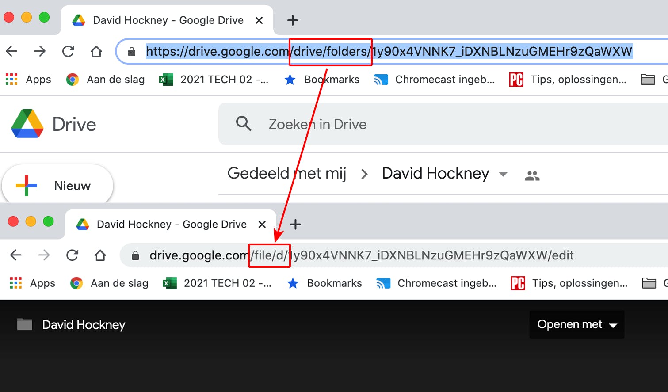
Task: Select the lower David Hockney browser tab
Action: tap(170, 224)
